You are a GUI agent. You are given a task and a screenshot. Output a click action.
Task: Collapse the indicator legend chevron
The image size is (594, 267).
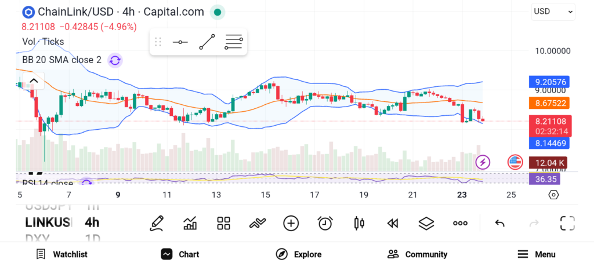34,81
